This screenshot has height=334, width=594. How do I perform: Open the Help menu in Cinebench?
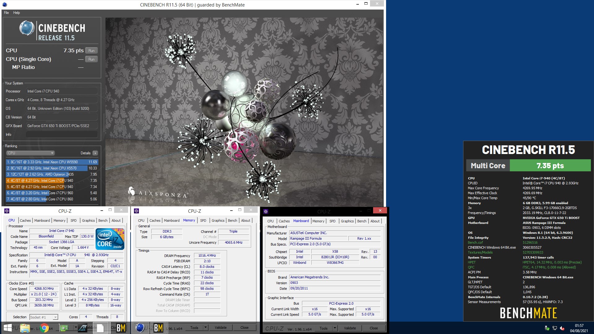[x=16, y=13]
